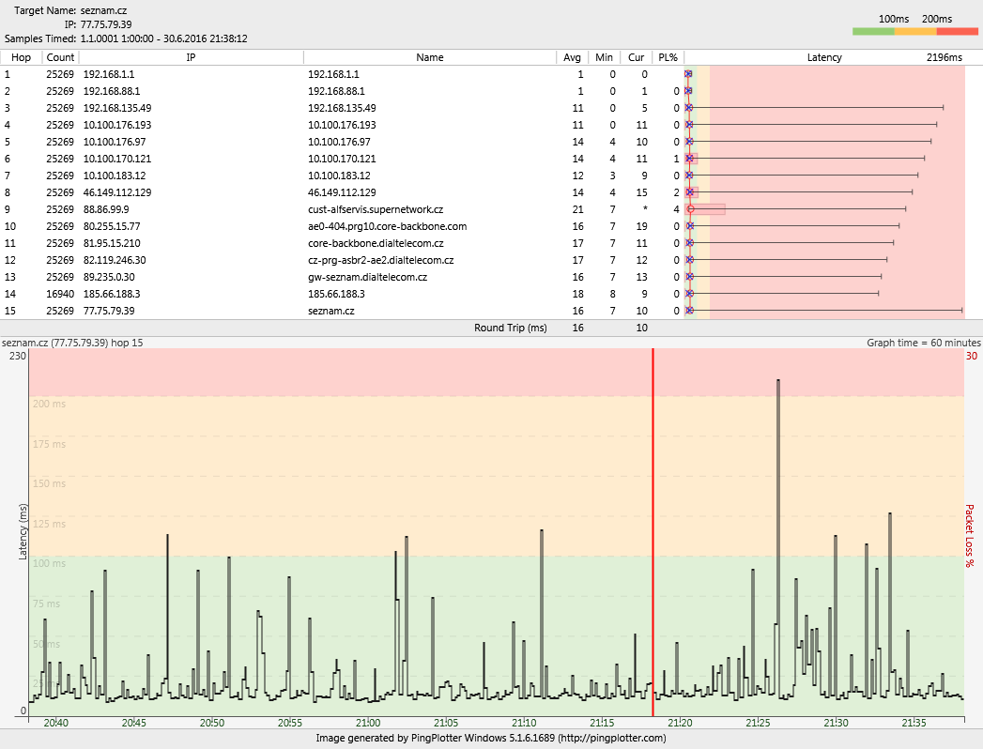The image size is (983, 749).
Task: Click the latency marker for gw-seznam.dialtelecom.cz
Action: 689,277
